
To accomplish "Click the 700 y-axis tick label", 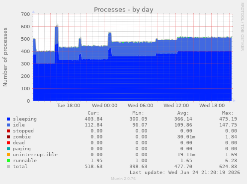I will (25, 14).
